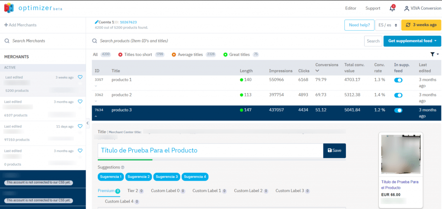Expand producto 2 row chevron
The width and height of the screenshot is (442, 209).
[96, 101]
